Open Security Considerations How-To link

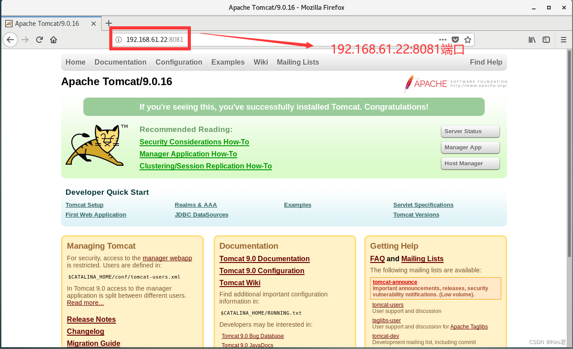194,142
